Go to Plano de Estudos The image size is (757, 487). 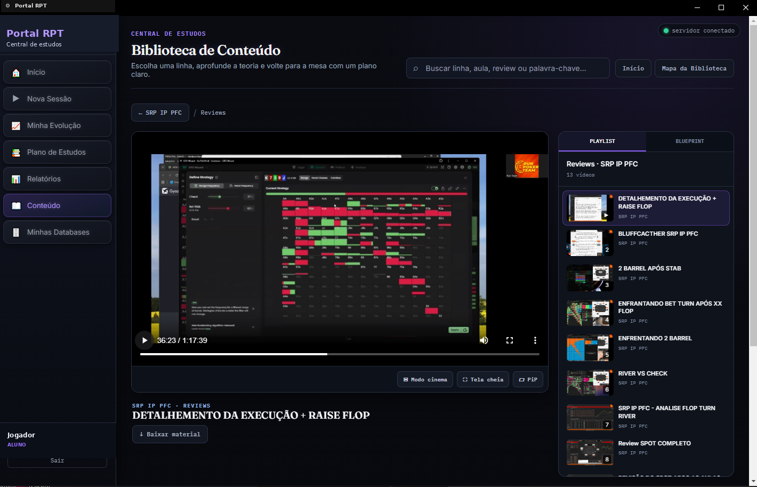coord(57,152)
